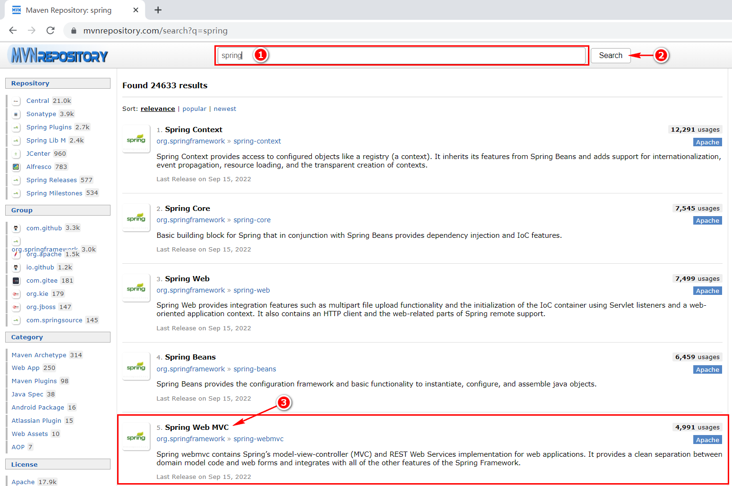This screenshot has width=732, height=486.
Task: Click Spring Web result logo
Action: point(136,288)
